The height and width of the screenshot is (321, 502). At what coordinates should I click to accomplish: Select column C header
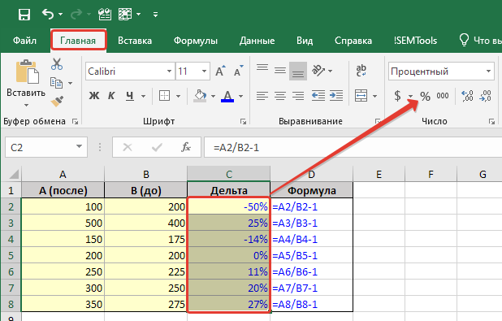228,174
